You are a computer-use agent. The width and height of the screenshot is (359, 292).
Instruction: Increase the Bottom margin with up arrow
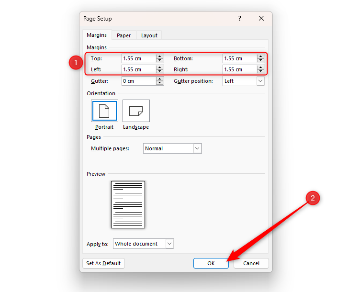pyautogui.click(x=260, y=56)
